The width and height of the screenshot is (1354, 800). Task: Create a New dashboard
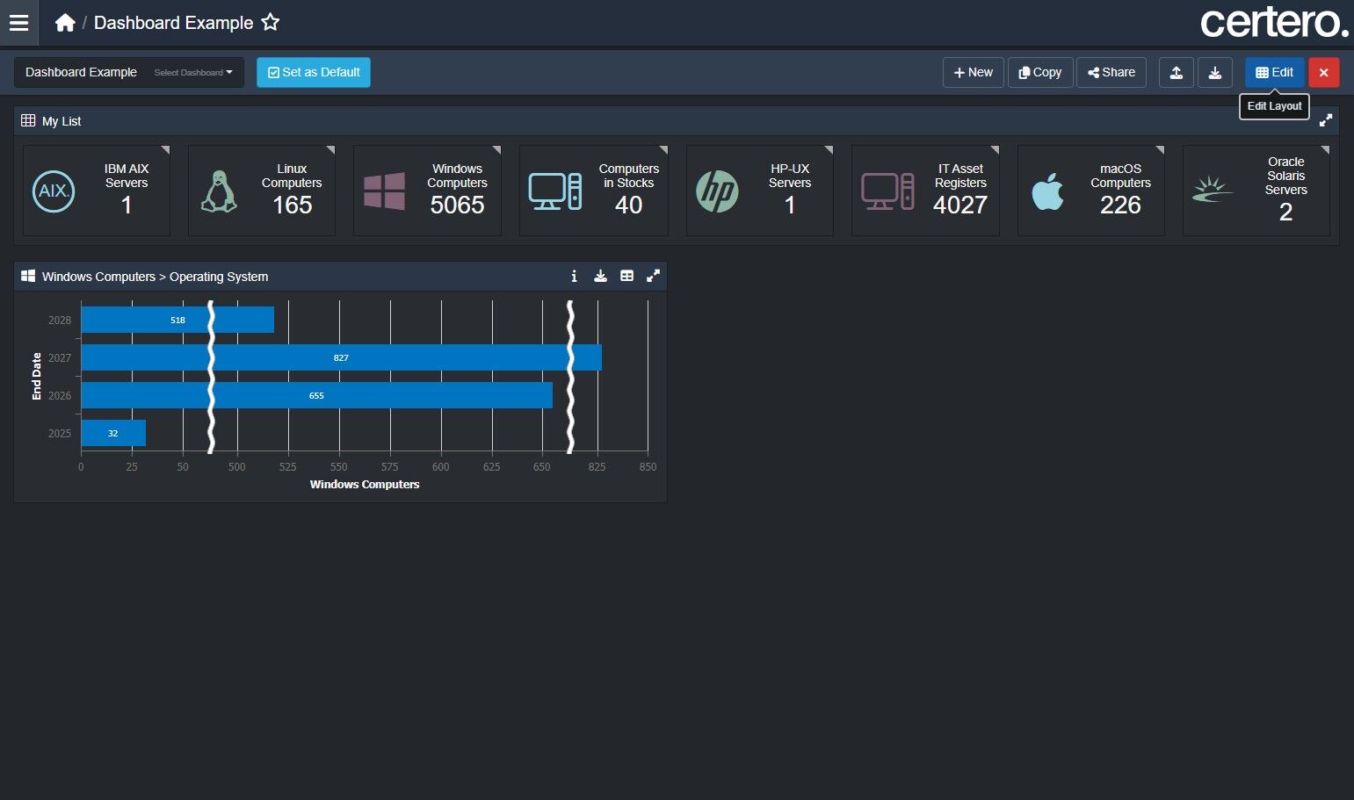tap(974, 73)
